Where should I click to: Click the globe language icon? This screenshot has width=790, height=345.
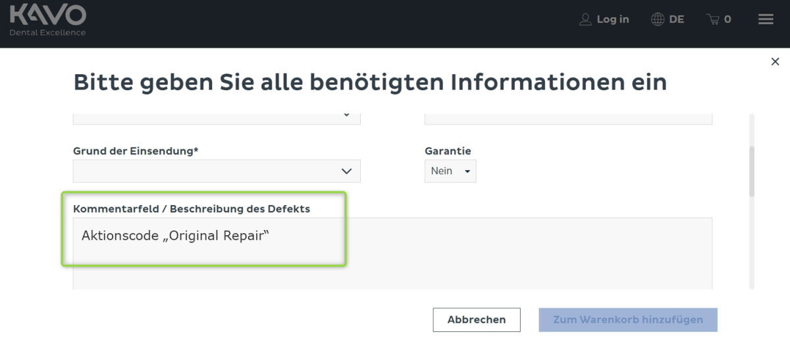point(657,20)
